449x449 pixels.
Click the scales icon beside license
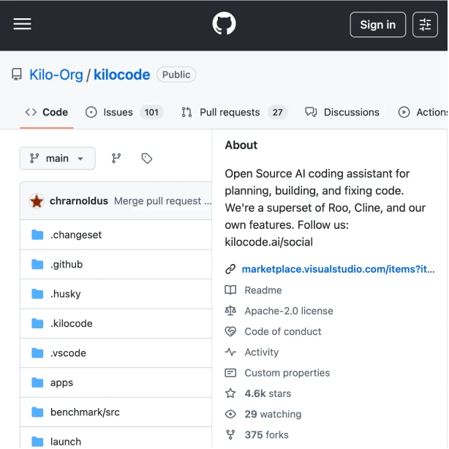point(230,311)
